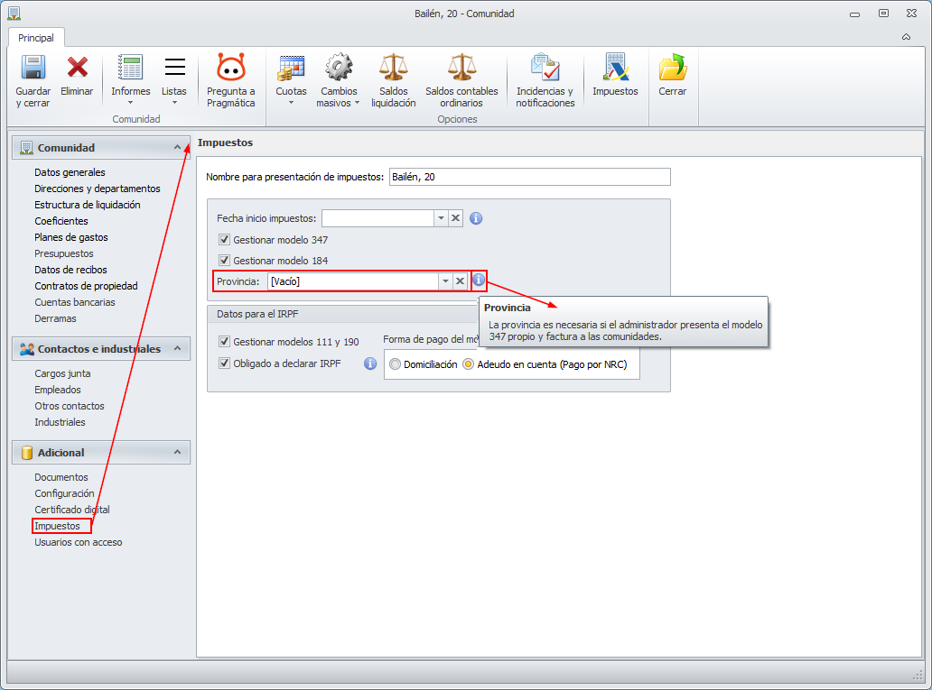The height and width of the screenshot is (690, 932).
Task: Open Configuración section
Action: coord(64,493)
